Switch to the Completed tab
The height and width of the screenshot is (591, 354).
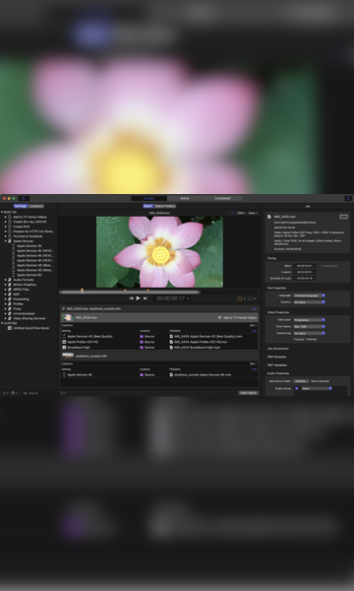[222, 198]
